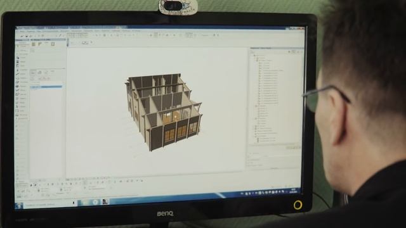Open the system tray clock

[x=293, y=191]
